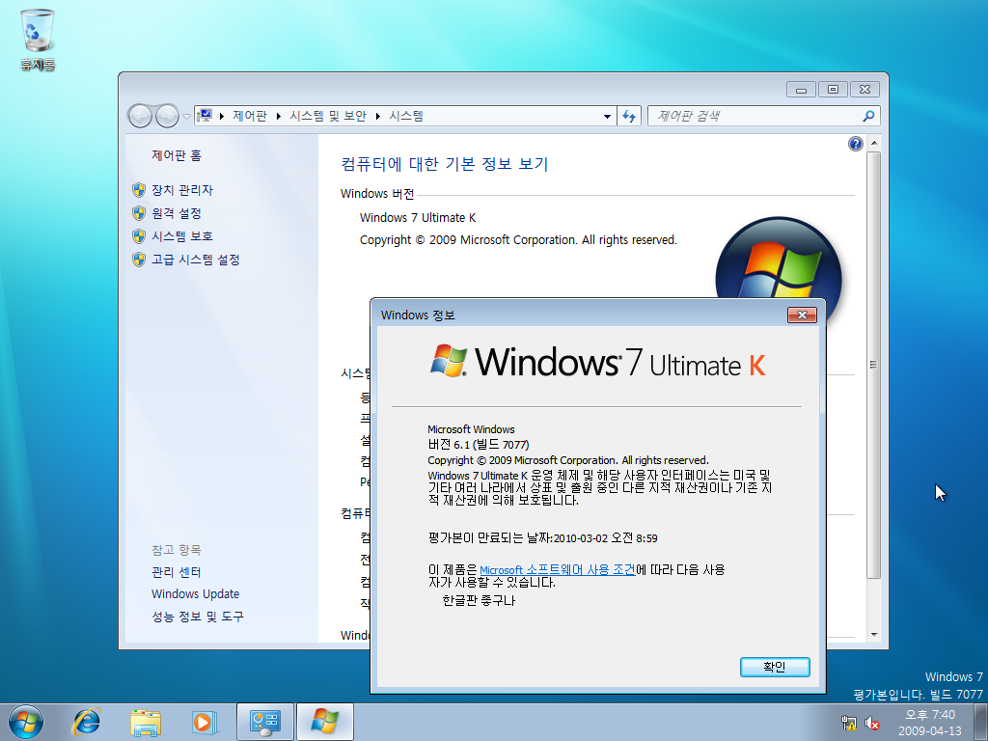This screenshot has width=988, height=741.
Task: Switch to the Windows 정보 taskbar button
Action: (324, 722)
